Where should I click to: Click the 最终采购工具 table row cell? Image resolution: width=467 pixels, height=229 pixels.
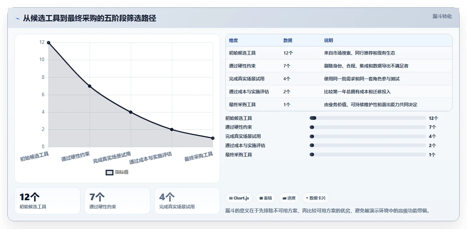[x=242, y=105]
